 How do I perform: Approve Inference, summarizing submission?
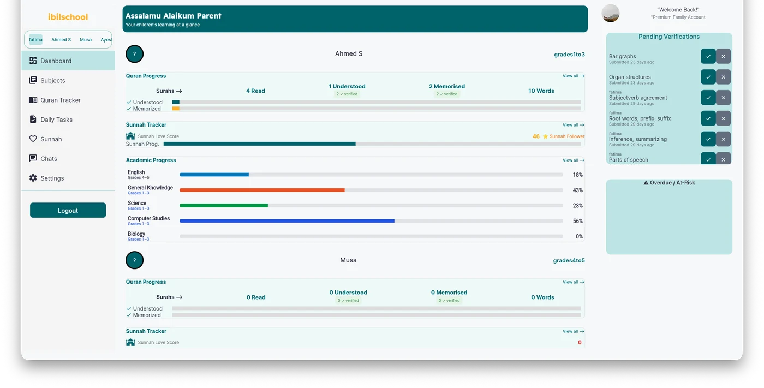708,139
